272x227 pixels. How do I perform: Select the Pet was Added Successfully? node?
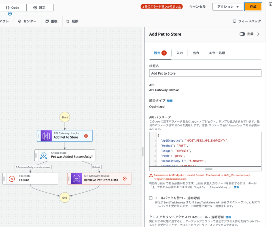[65, 155]
